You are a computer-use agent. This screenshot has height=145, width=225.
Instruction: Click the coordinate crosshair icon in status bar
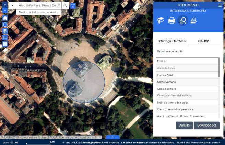click(x=63, y=142)
